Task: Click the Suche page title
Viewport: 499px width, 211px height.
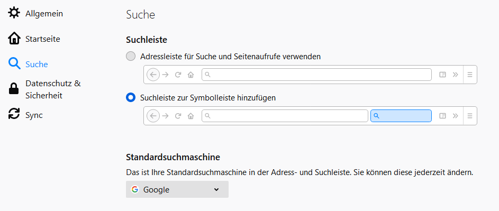Action: 140,15
